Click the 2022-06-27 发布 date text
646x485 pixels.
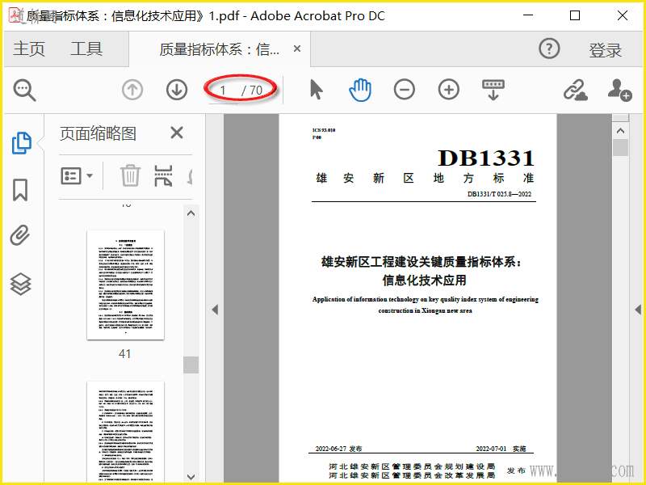[x=338, y=449]
